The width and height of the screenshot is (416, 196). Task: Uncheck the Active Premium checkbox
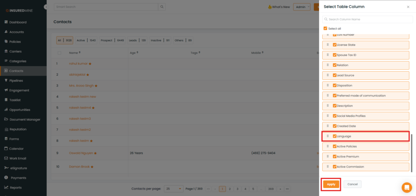(x=334, y=156)
